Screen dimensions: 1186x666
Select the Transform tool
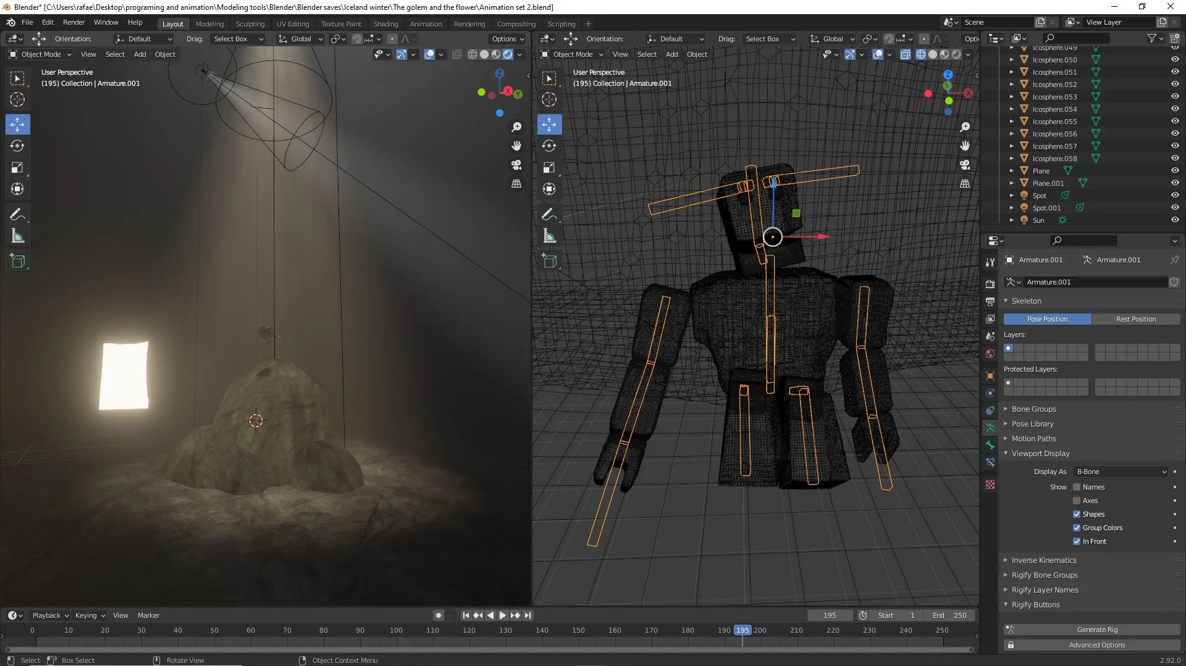(x=17, y=189)
